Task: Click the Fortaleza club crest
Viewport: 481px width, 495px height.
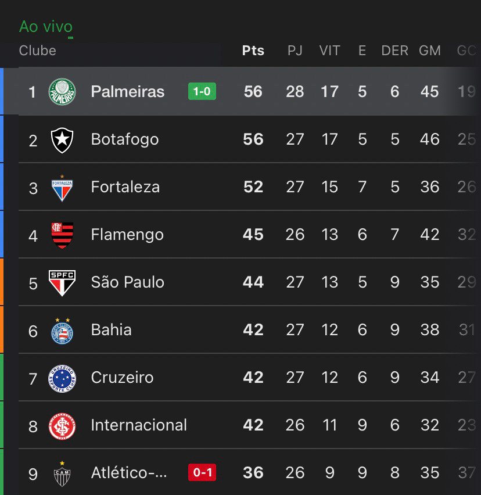Action: [62, 188]
